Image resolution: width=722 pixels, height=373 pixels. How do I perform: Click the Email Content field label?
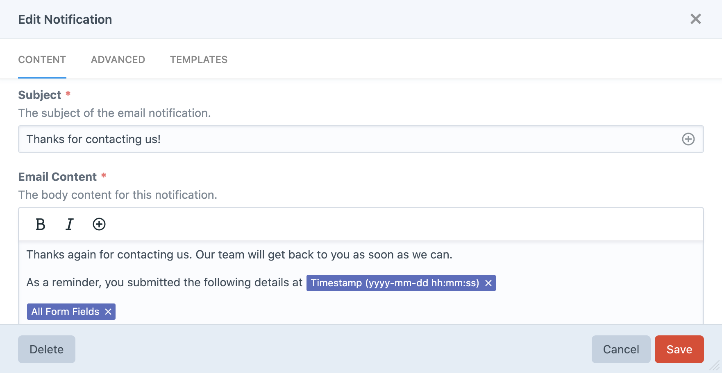click(57, 177)
